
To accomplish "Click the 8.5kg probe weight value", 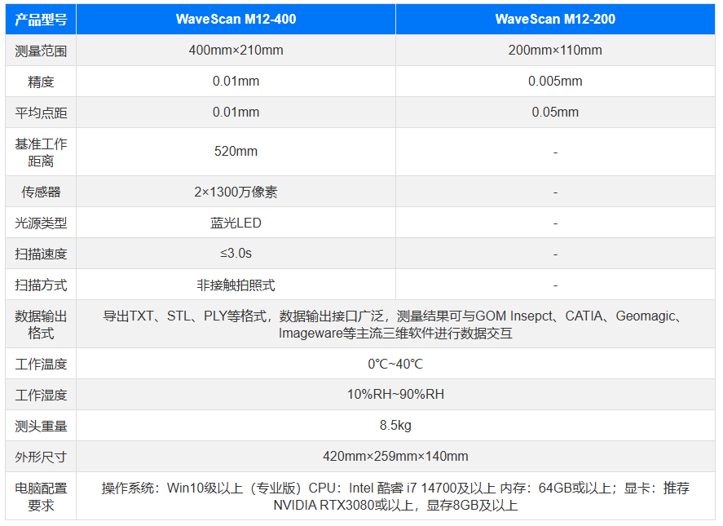I will click(395, 426).
